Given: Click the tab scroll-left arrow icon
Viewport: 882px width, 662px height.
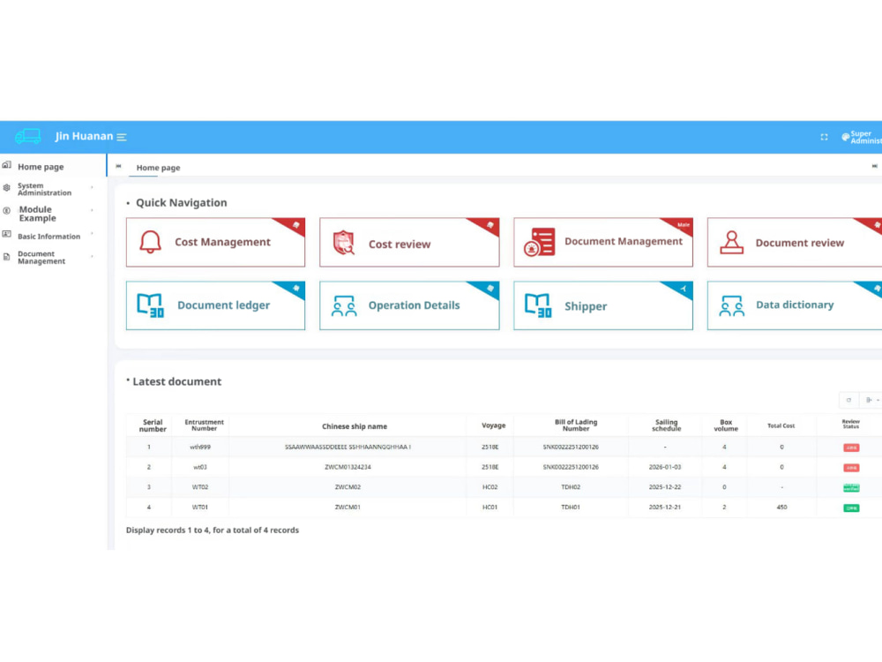Looking at the screenshot, I should pos(118,166).
